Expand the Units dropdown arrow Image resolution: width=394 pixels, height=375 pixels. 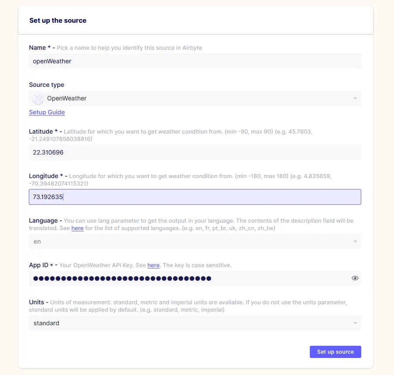tap(355, 323)
